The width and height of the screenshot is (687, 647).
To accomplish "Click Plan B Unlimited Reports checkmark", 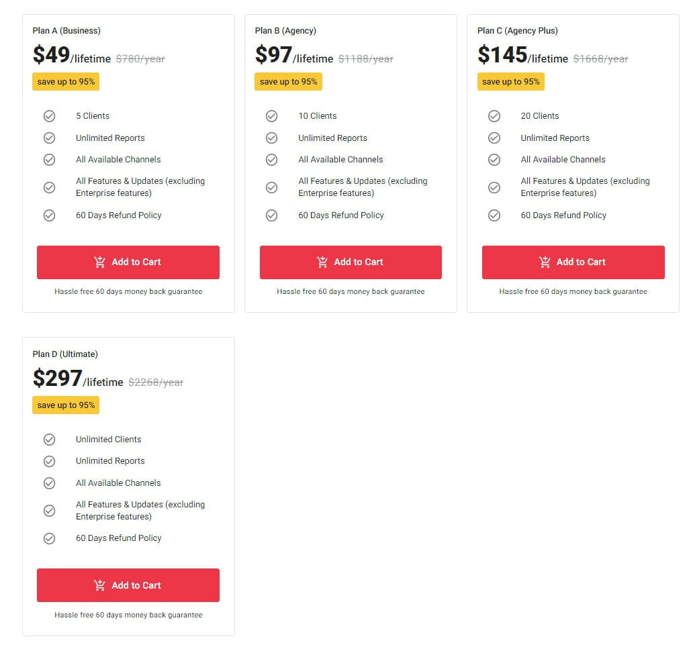I will click(271, 138).
